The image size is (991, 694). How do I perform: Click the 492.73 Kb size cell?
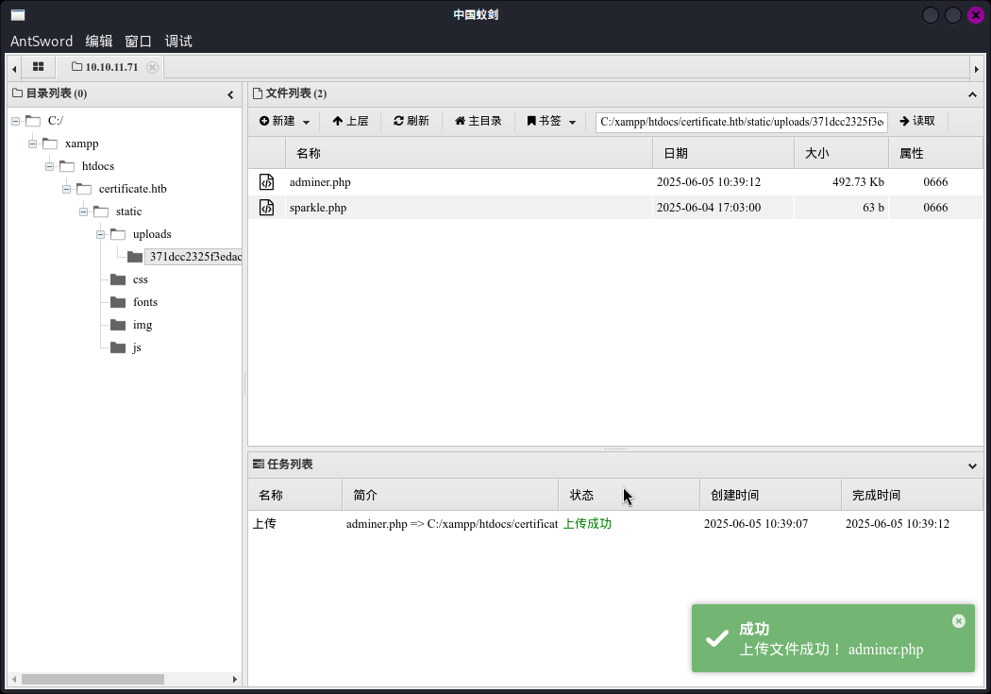[x=858, y=182]
